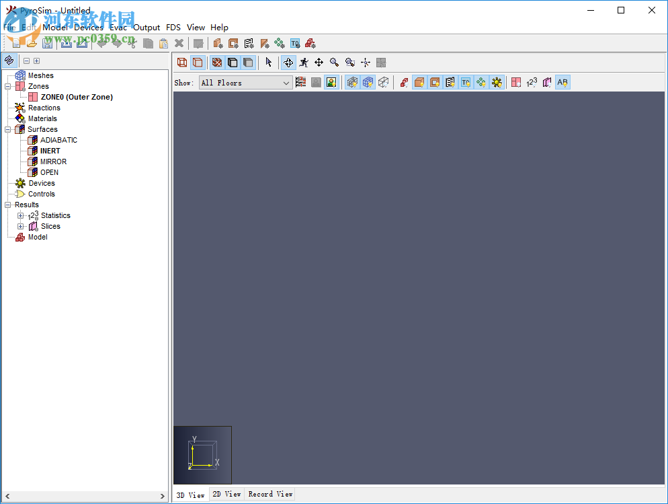Viewport: 668px width, 504px height.
Task: Open the FDS menu
Action: [x=173, y=28]
